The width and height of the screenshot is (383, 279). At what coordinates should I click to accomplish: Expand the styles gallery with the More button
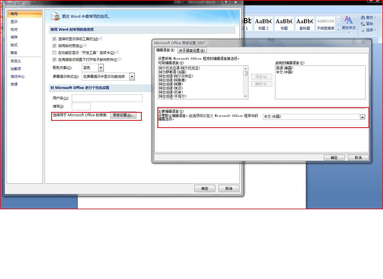[x=338, y=29]
